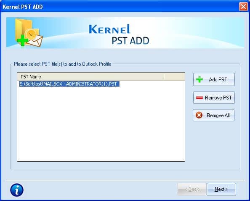Click the empty column header beside PST Name
This screenshot has width=250, height=201.
point(174,77)
